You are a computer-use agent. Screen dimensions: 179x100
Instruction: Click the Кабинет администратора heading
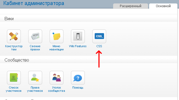click(x=34, y=3)
